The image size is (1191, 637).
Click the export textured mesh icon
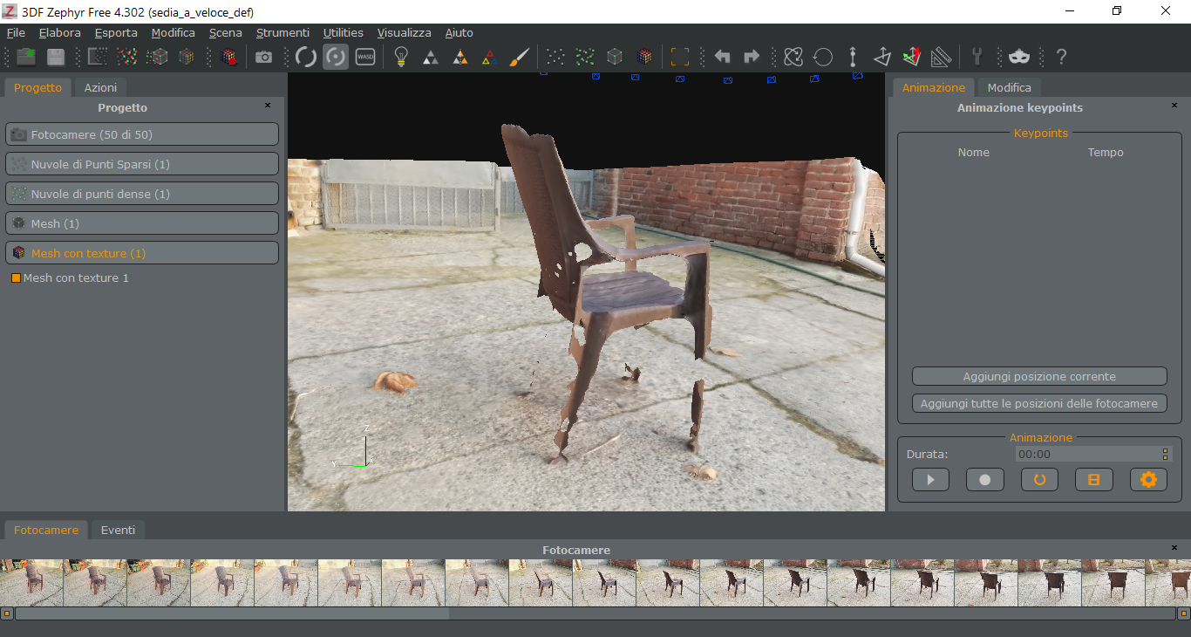pos(228,57)
